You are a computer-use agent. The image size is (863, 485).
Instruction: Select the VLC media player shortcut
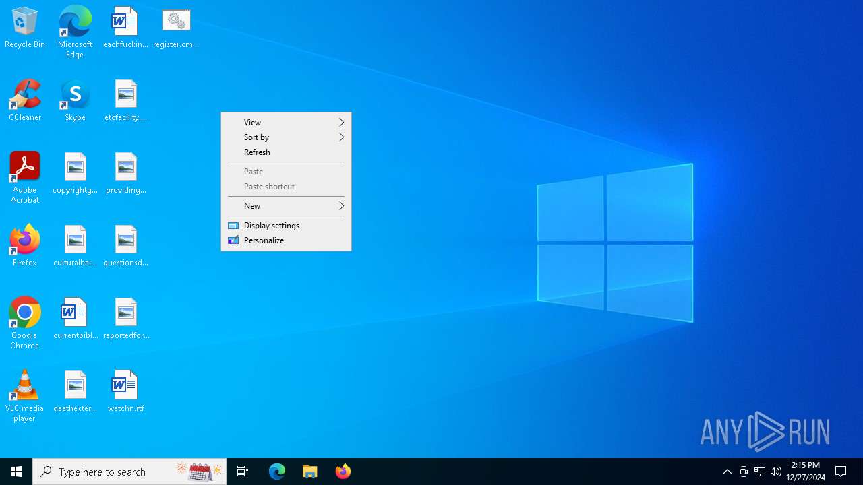25,396
